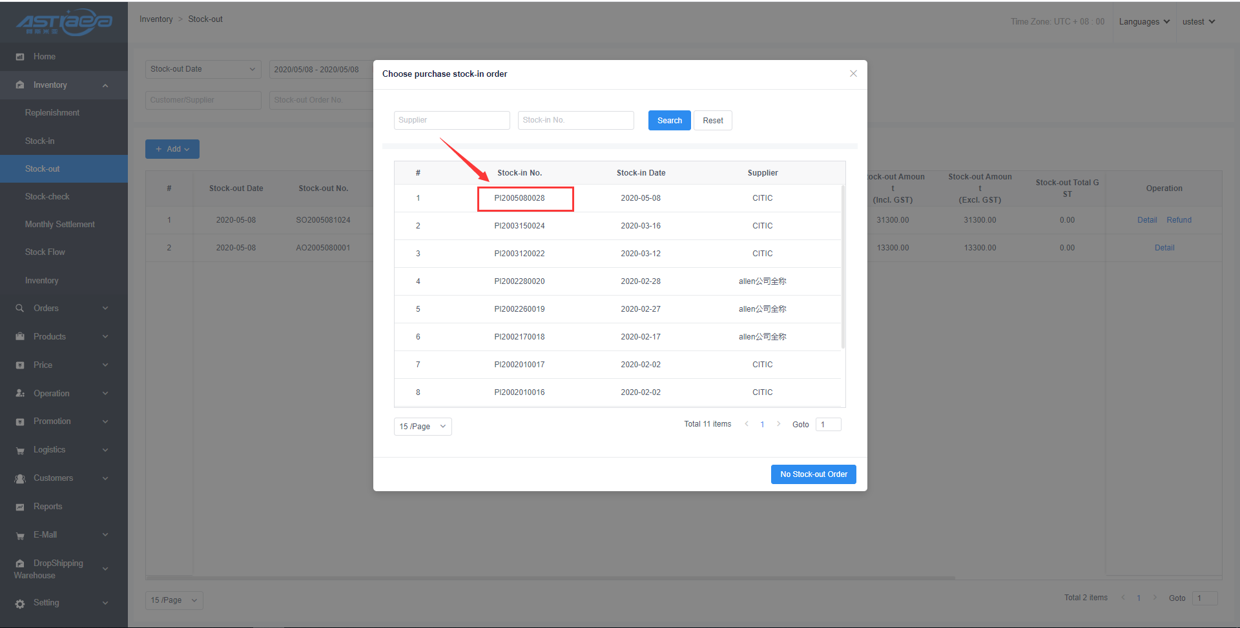Expand the Languages dropdown

(x=1144, y=22)
